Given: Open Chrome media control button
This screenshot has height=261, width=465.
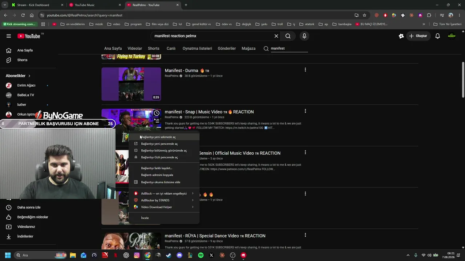Looking at the screenshot, I should (x=442, y=15).
